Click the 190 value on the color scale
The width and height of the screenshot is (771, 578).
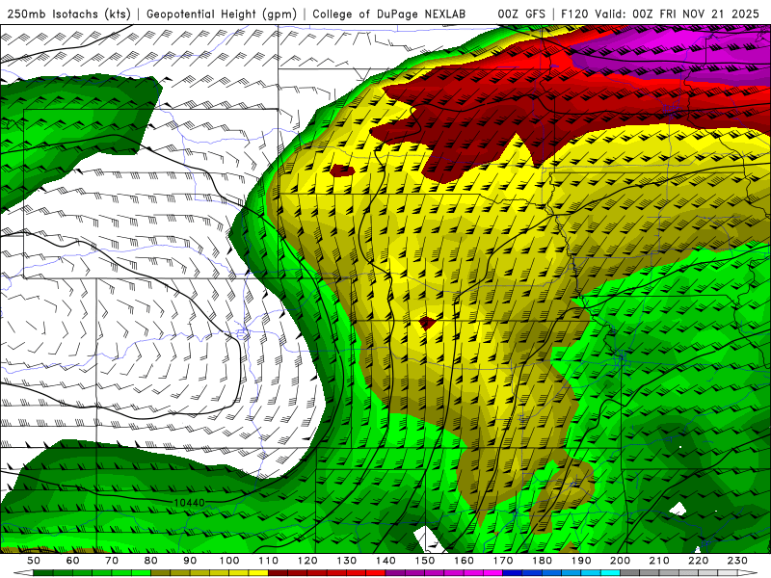[581, 561]
